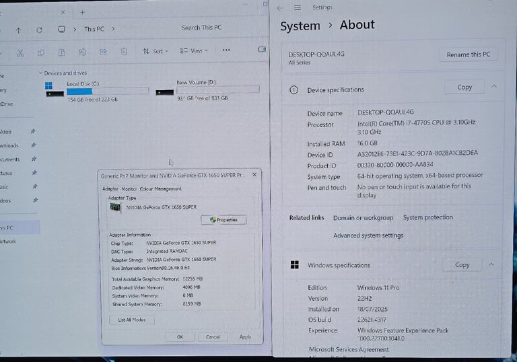Click Cancel in the adapter dialog
Viewport: 517px width, 362px height.
(213, 337)
